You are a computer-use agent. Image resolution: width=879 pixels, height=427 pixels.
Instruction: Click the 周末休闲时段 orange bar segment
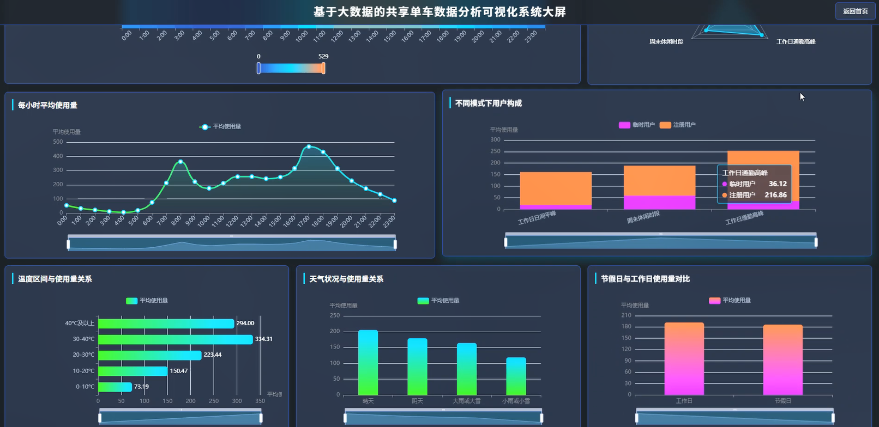pos(659,181)
